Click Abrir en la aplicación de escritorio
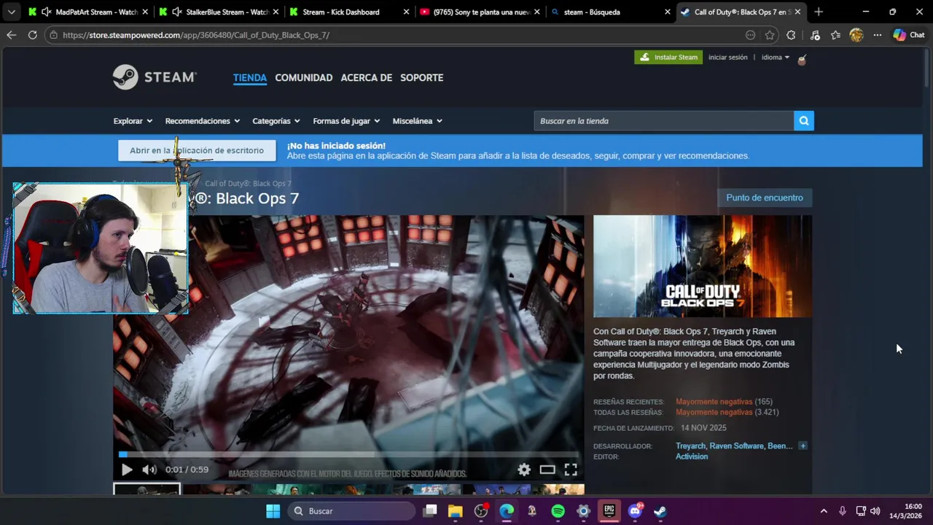Viewport: 933px width, 525px height. (197, 150)
